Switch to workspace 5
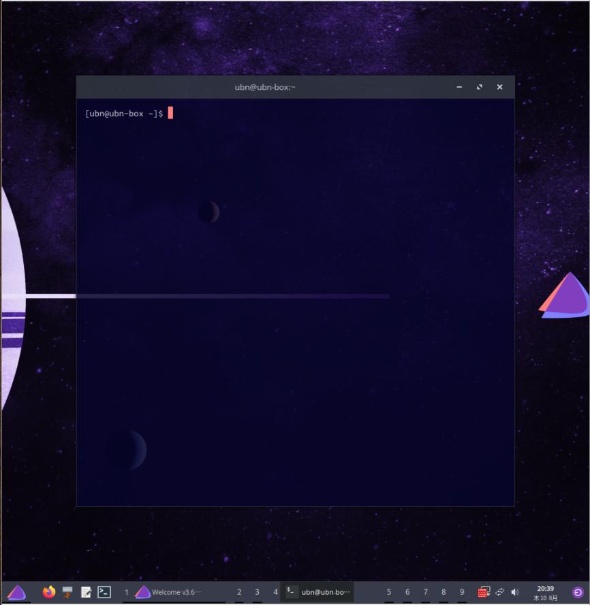 pos(389,592)
